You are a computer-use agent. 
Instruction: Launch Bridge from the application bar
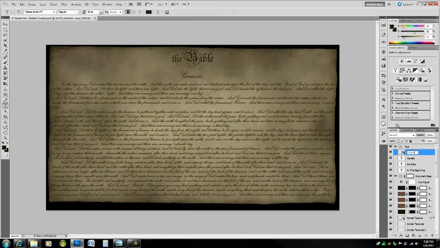coord(131,4)
